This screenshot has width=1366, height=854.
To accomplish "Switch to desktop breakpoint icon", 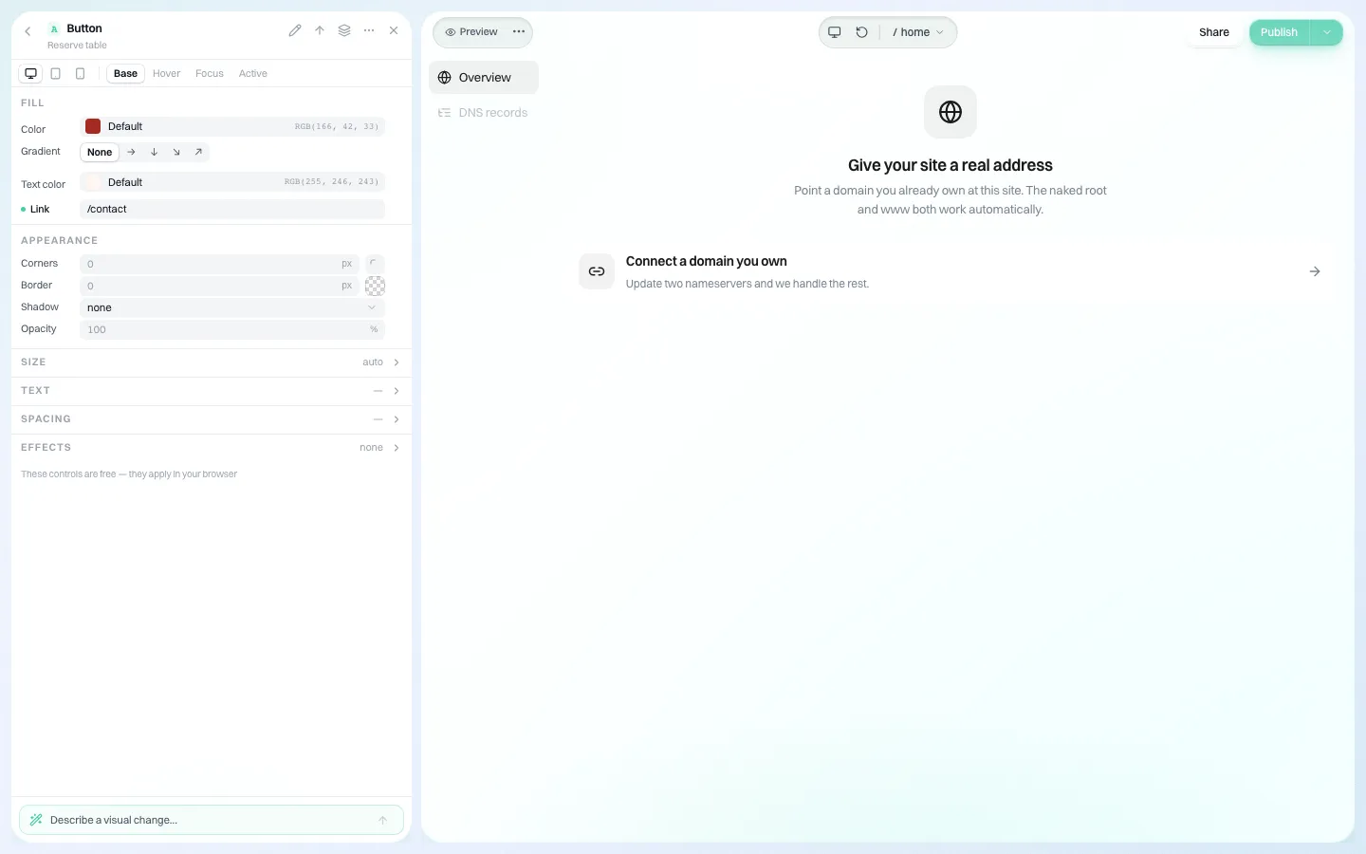I will [31, 73].
